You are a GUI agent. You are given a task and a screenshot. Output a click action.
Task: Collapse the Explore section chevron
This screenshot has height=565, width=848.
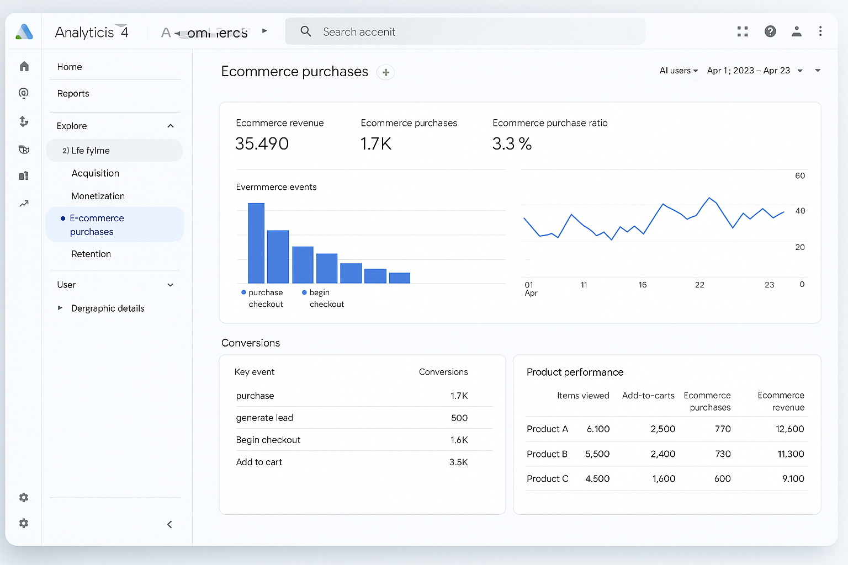(x=171, y=126)
